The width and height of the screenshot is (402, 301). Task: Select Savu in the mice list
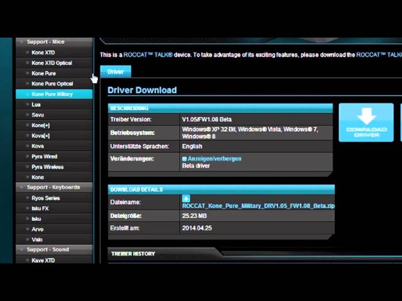(54, 115)
